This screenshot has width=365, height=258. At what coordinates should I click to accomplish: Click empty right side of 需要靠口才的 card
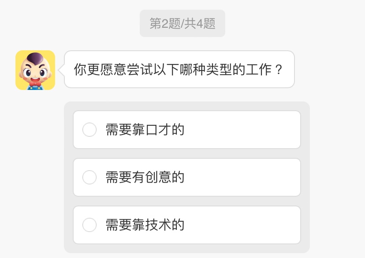(256, 130)
